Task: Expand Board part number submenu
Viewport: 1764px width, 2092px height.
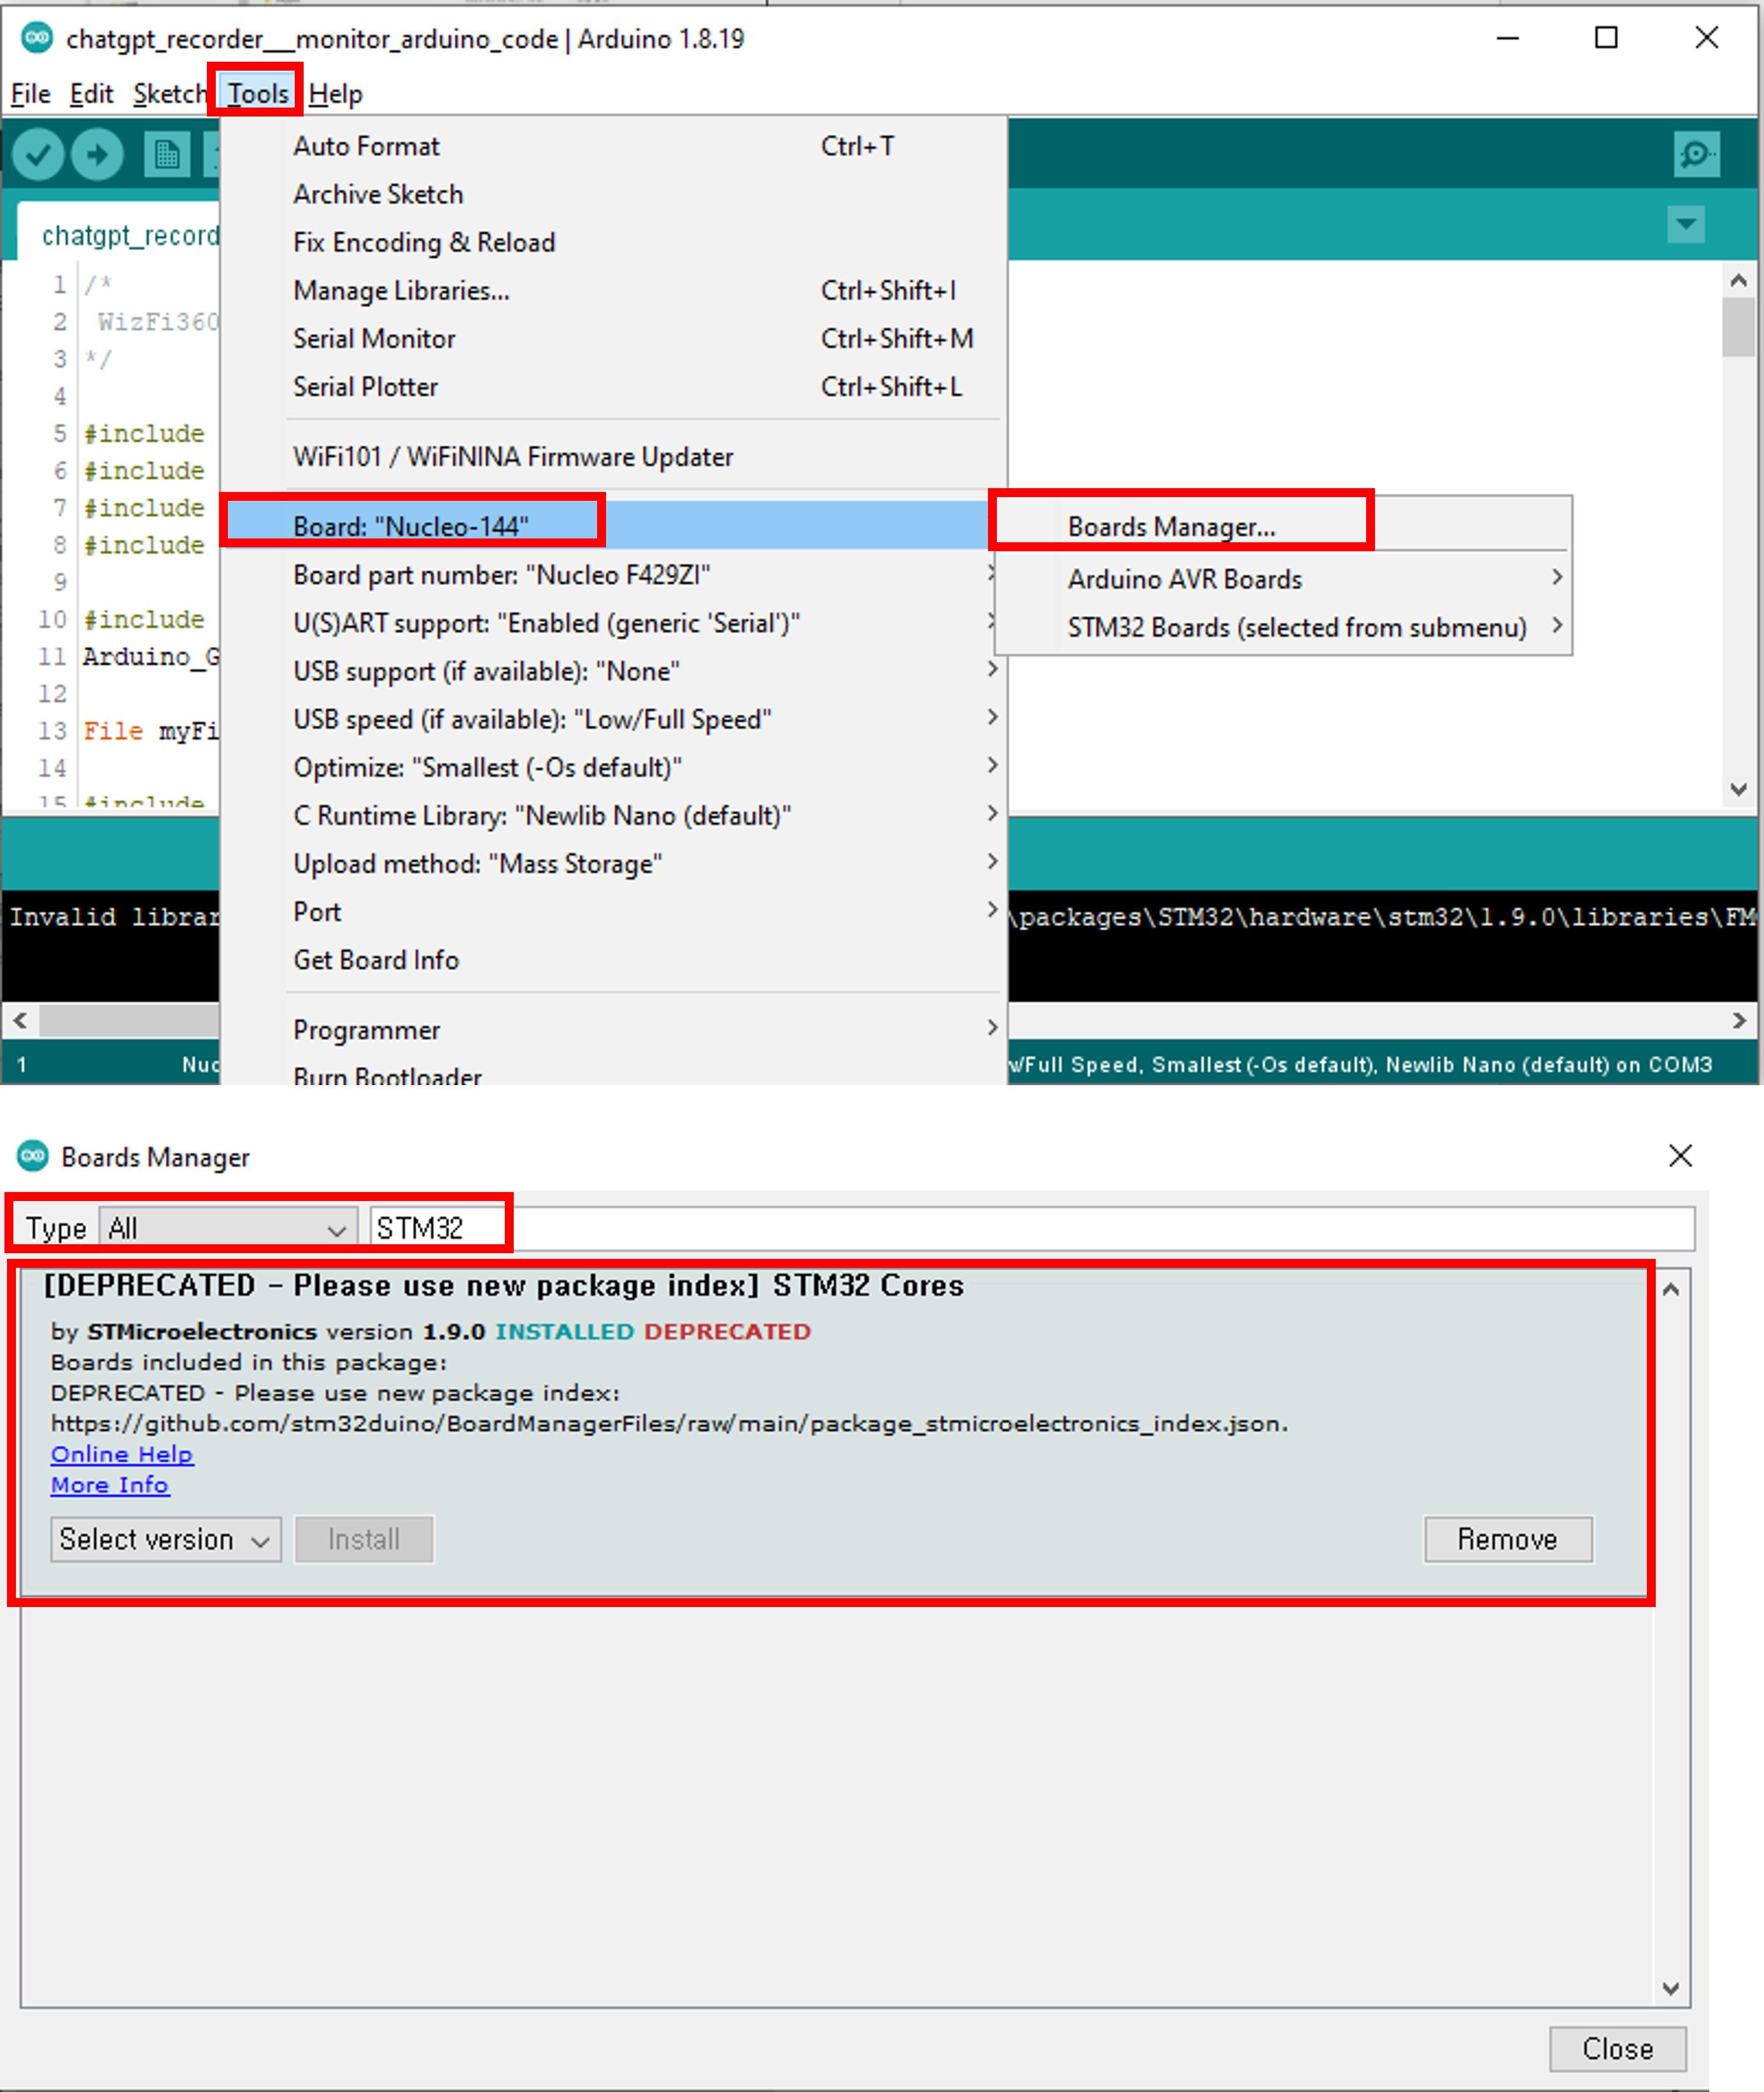Action: click(613, 575)
